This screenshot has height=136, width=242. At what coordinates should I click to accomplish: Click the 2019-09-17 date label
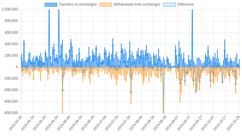[184, 124]
